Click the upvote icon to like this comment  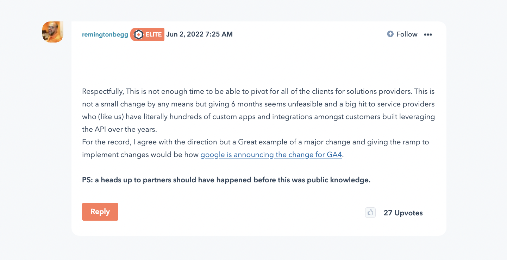[370, 213]
